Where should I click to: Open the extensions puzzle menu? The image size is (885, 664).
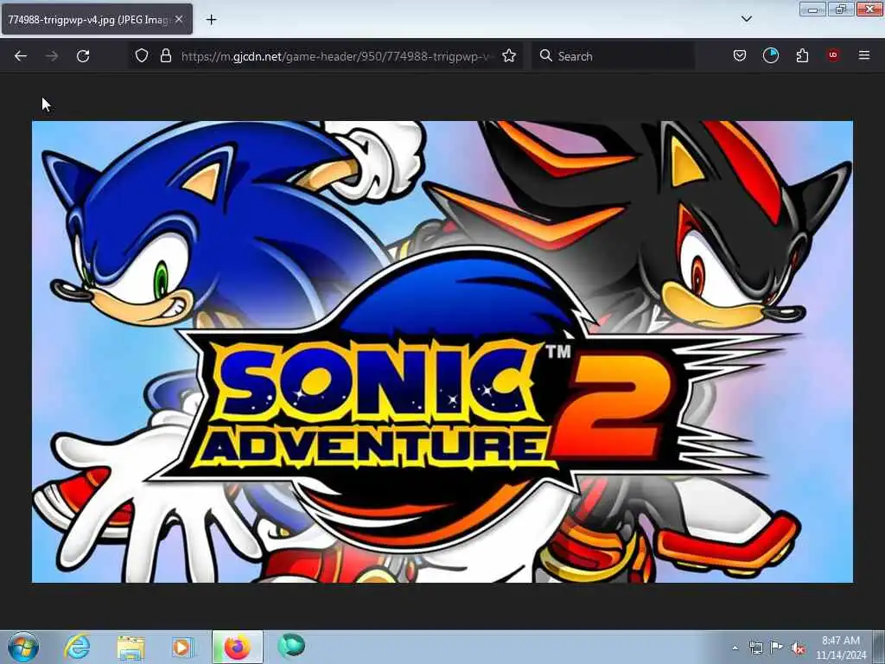tap(802, 55)
